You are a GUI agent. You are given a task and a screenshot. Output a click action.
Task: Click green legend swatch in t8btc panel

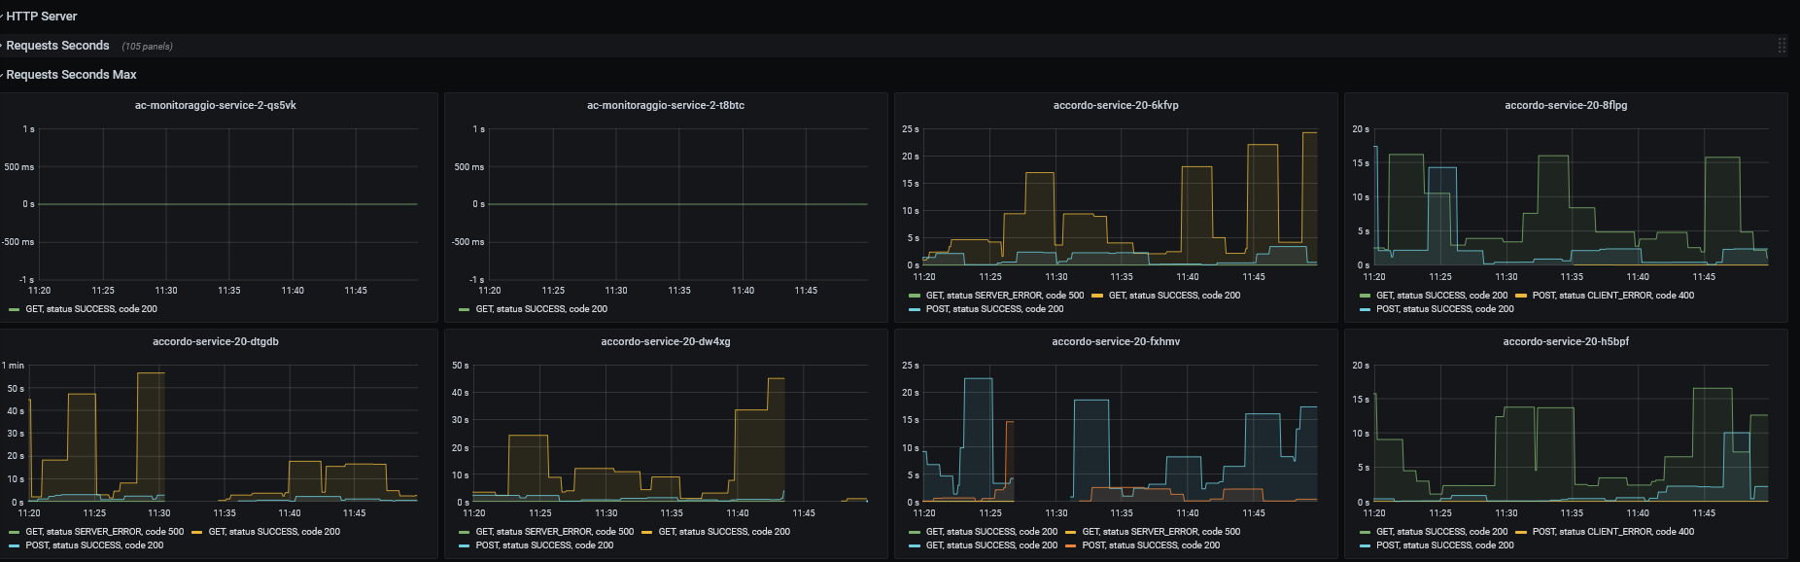tap(464, 309)
